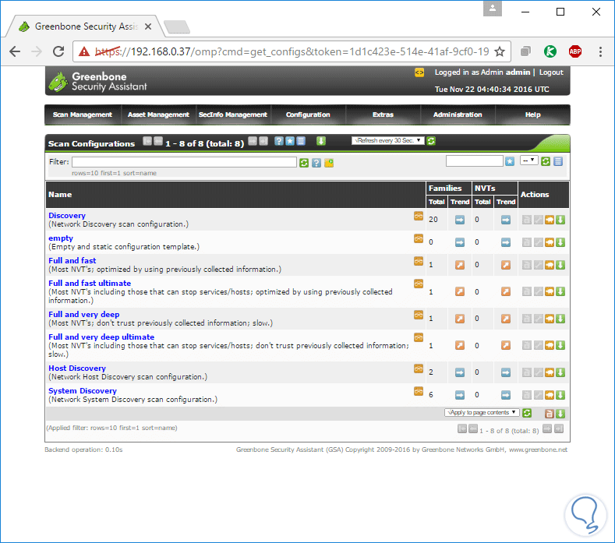Open the empty scan config link
615x543 pixels.
(61, 238)
